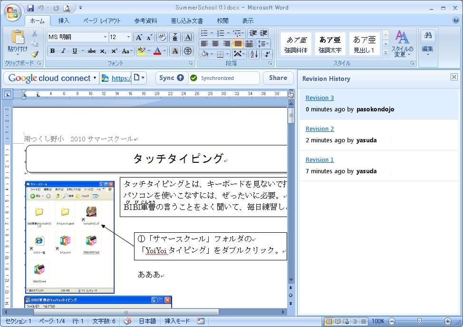Open the 校閲 ribbon tab
The width and height of the screenshot is (463, 327).
(222, 21)
